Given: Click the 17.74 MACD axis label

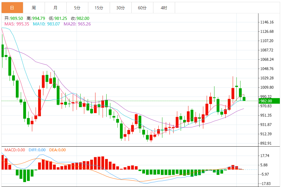Looking at the screenshot, I should (x=265, y=156).
